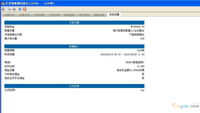The height and width of the screenshot is (113, 200).
Task: Show the 阶段总结 tab
Action: click(69, 15)
